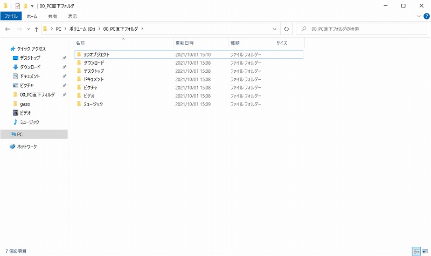This screenshot has width=431, height=256.
Task: Select the ビデオ folder name in the file list
Action: (89, 96)
